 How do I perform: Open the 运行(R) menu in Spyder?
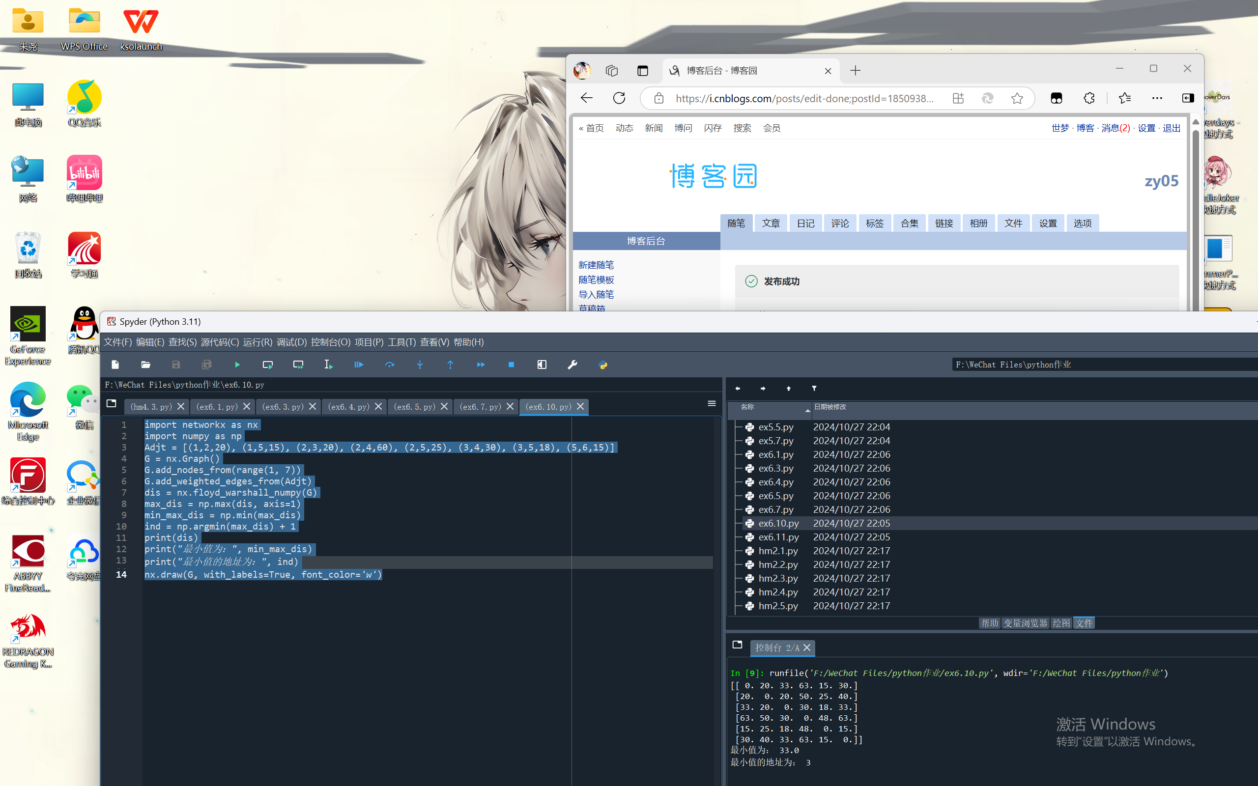[257, 342]
